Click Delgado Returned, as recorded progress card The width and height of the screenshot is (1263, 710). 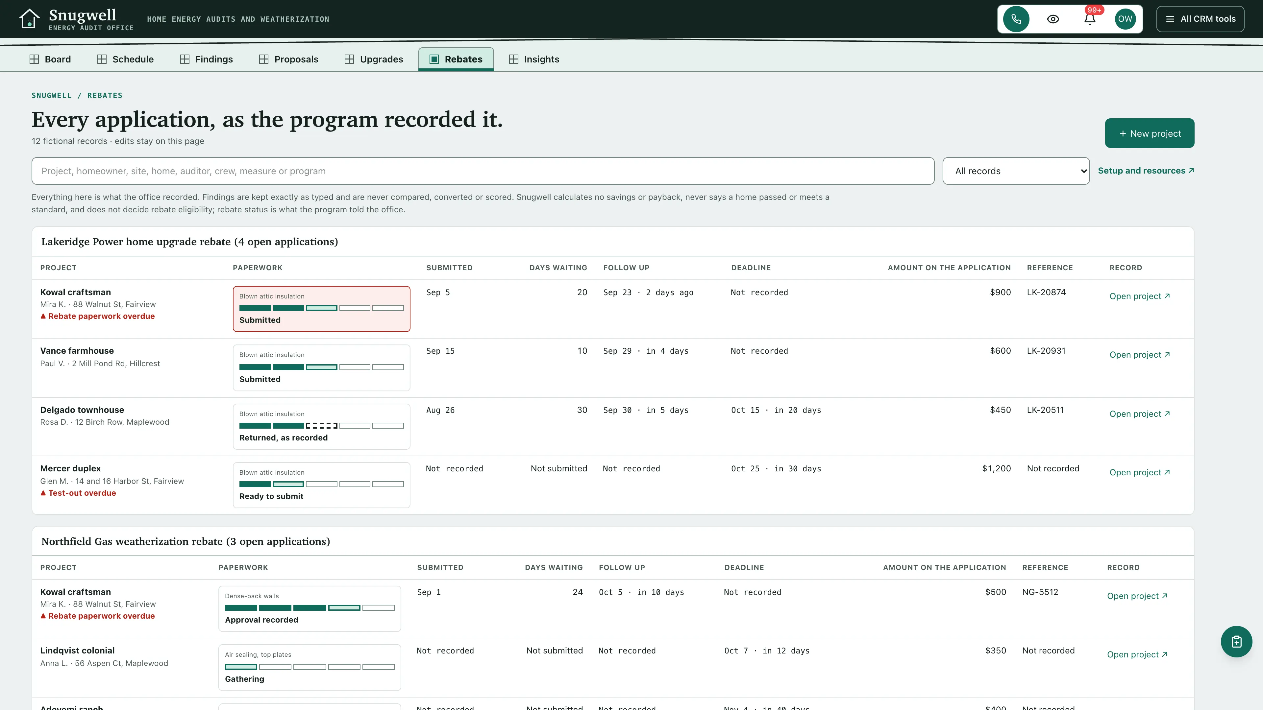tap(321, 427)
